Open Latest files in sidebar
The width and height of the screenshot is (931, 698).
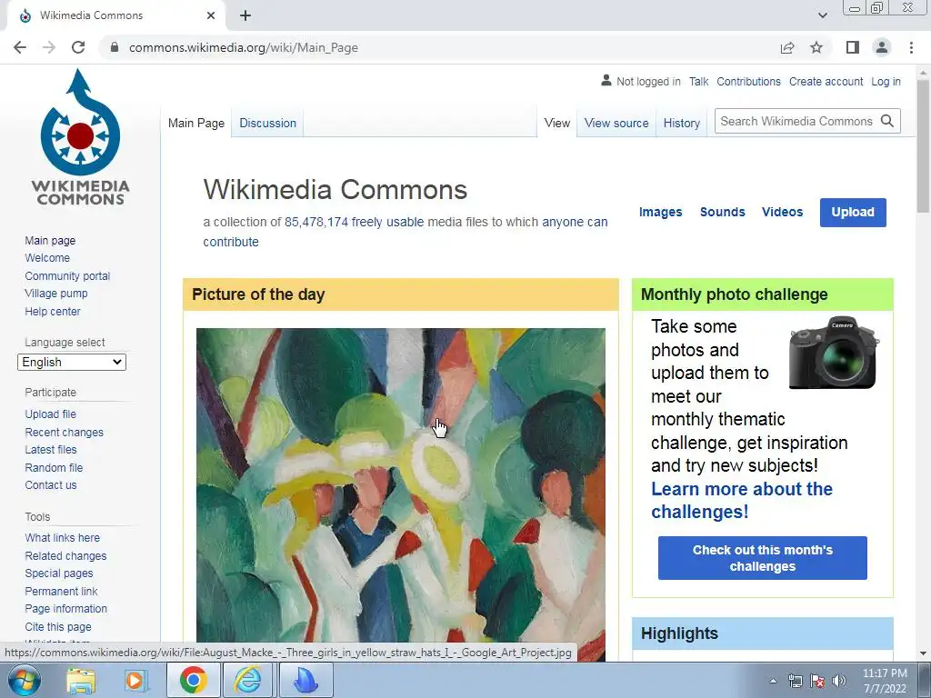[x=51, y=449]
